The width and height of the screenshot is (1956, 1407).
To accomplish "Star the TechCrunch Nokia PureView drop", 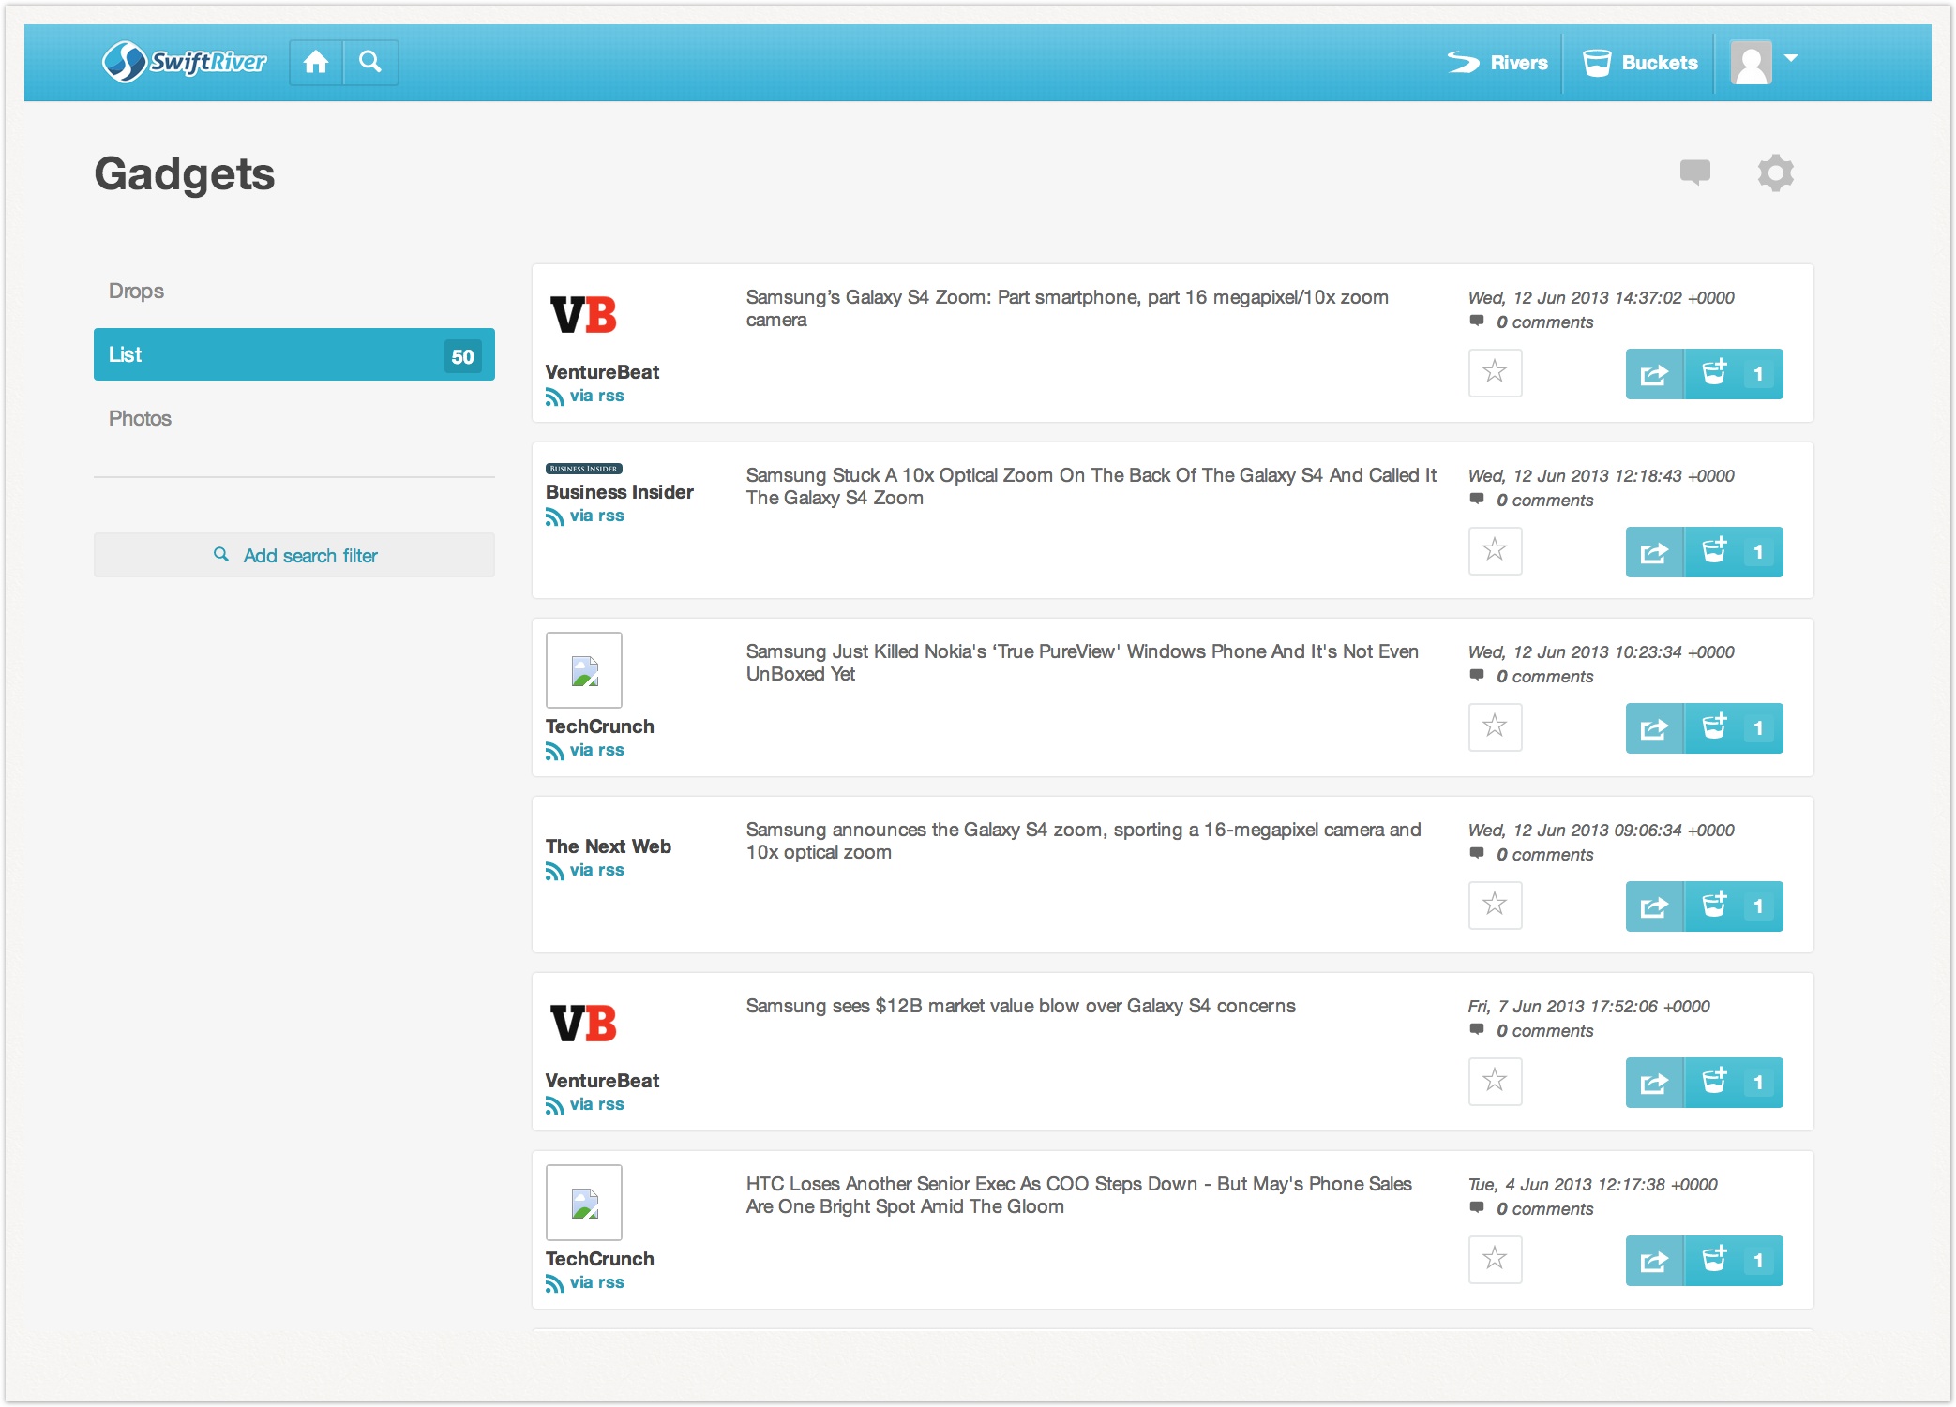I will coord(1495,726).
